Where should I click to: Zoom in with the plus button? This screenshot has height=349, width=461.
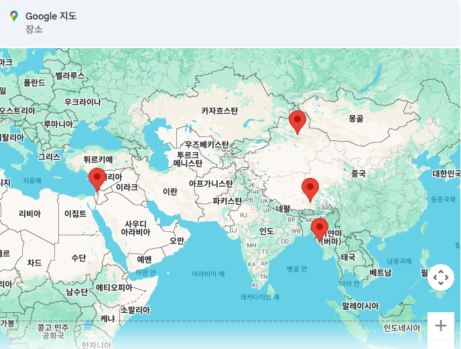441,326
